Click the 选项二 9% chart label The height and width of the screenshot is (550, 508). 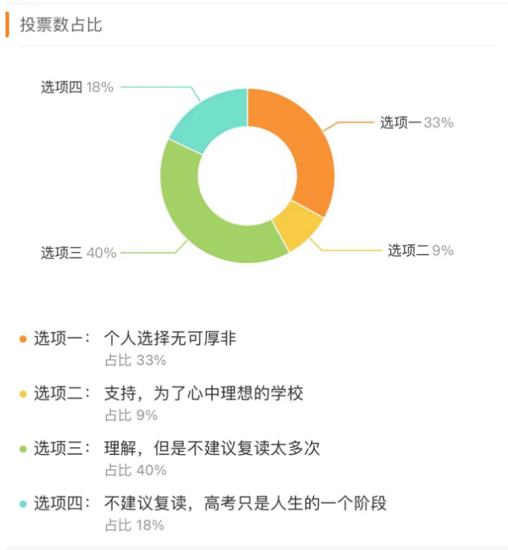click(x=420, y=250)
